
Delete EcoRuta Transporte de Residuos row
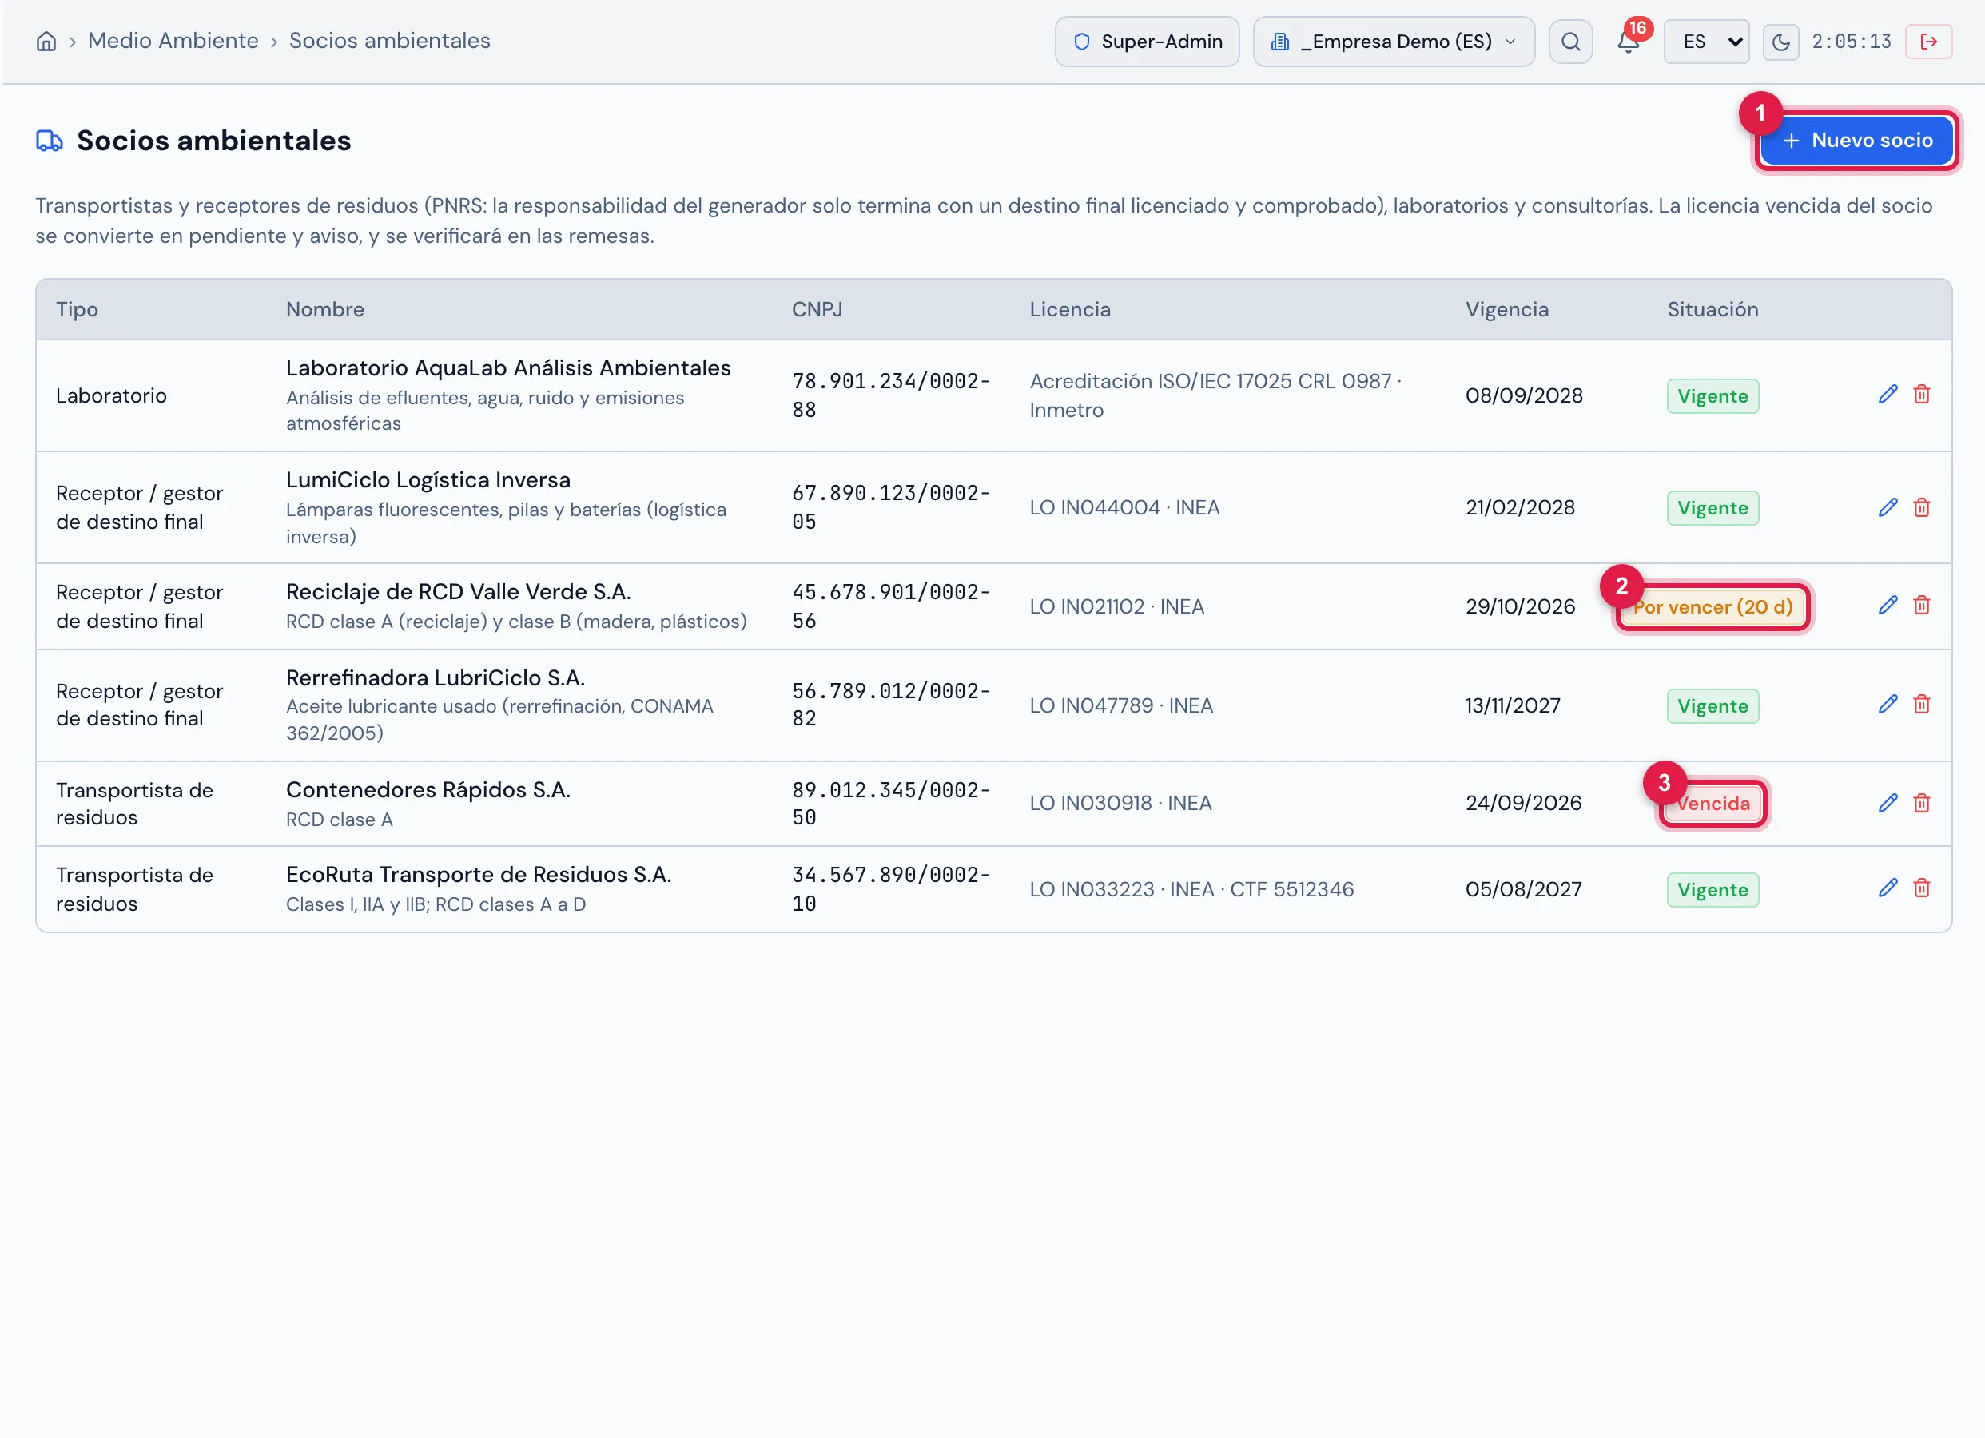click(x=1921, y=888)
